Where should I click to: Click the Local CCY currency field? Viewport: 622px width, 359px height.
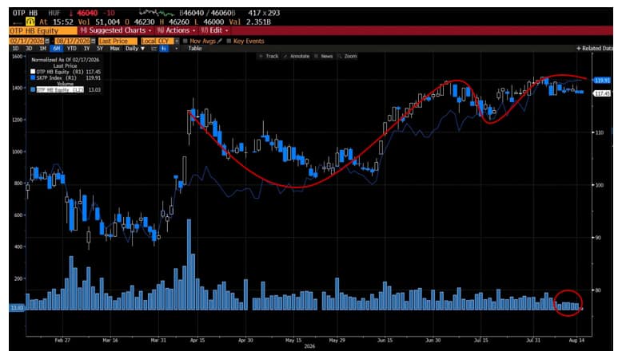click(157, 41)
